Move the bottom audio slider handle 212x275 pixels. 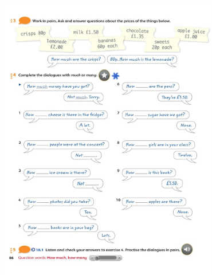tap(97, 258)
